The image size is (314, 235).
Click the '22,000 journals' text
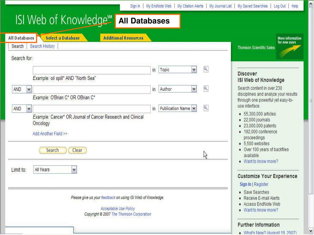coord(257,120)
